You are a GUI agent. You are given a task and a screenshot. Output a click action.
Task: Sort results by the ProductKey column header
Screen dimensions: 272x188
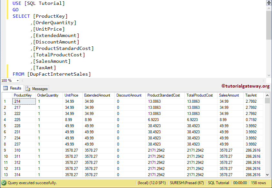tap(23, 95)
